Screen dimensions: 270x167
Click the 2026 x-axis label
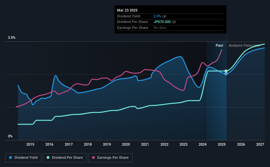241,144
